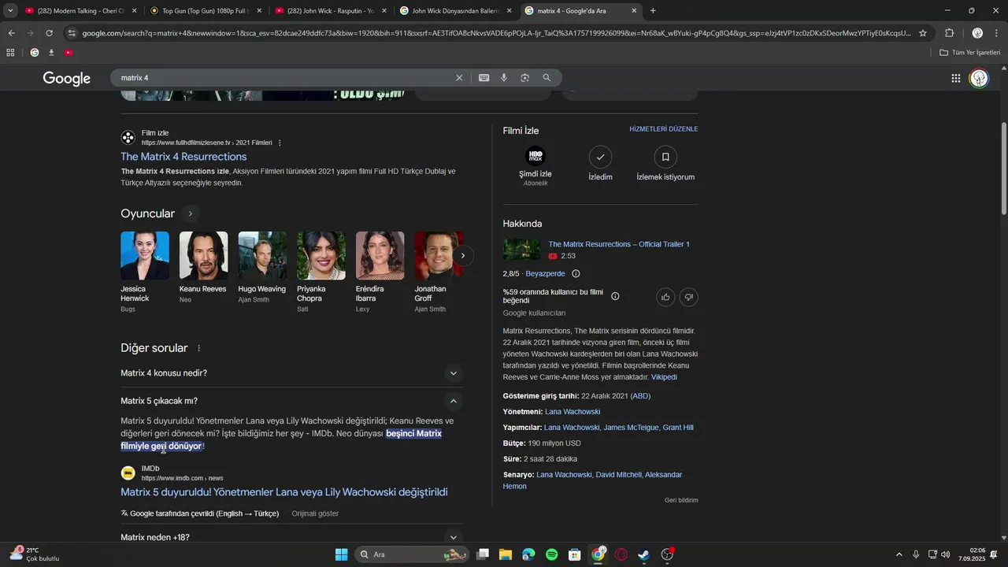Open the Windows Start menu
The height and width of the screenshot is (567, 1008).
click(x=341, y=554)
